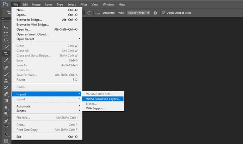Pick the Eyedropper tool
Image resolution: width=243 pixels, height=144 pixels.
coord(6,60)
